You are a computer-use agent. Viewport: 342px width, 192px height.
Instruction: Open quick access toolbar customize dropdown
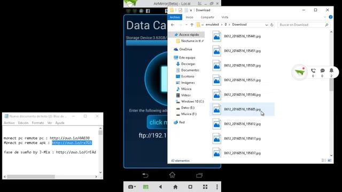pyautogui.click(x=191, y=10)
